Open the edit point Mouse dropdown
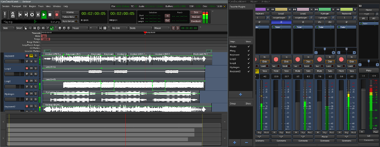 [162, 28]
